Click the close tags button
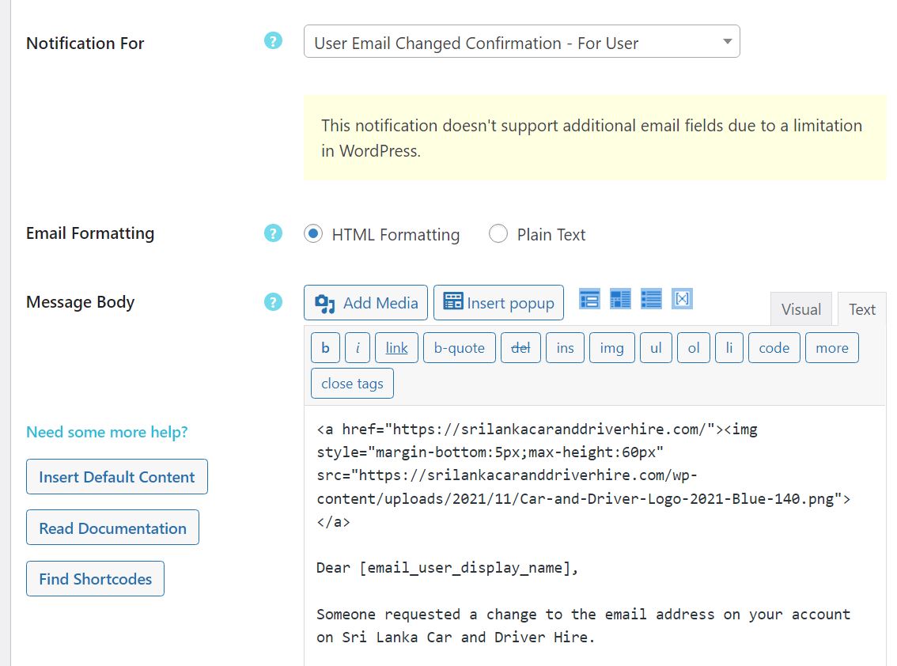Viewport: 897px width, 666px height. pyautogui.click(x=352, y=384)
